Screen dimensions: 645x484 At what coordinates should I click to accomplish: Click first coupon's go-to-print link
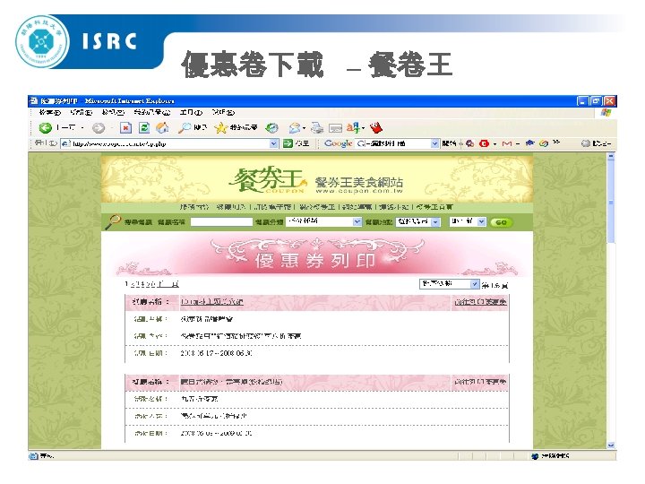(x=480, y=302)
